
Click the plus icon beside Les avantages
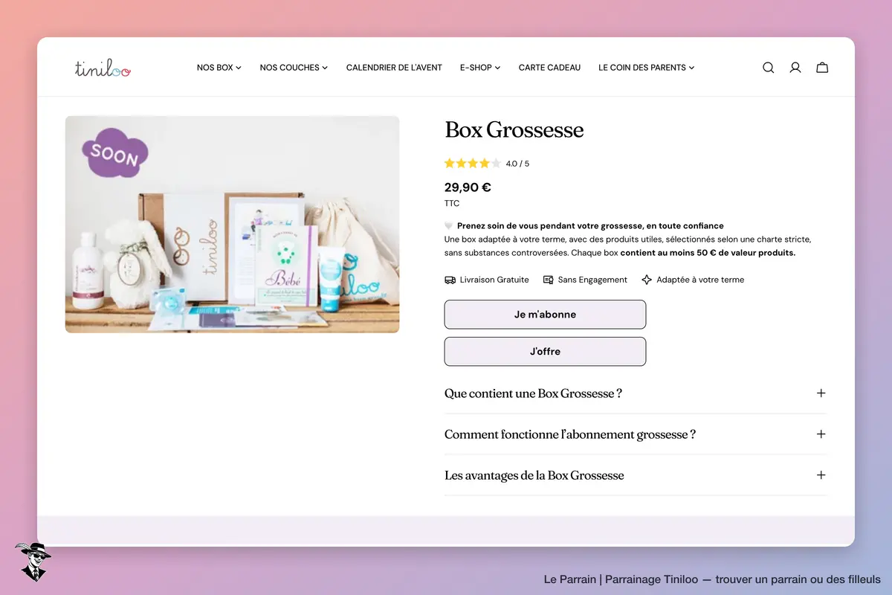821,475
